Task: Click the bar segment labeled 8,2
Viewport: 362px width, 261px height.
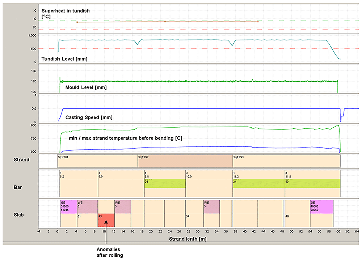Action: pos(79,184)
